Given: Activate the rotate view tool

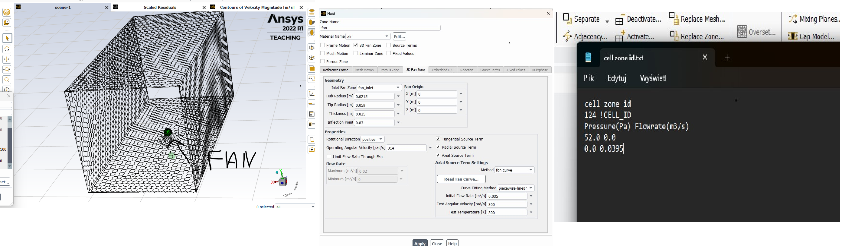Looking at the screenshot, I should point(7,49).
